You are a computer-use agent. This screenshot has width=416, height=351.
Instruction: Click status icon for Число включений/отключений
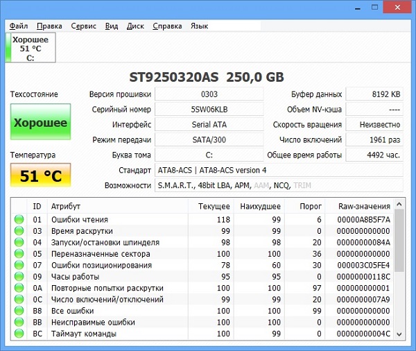coord(19,299)
